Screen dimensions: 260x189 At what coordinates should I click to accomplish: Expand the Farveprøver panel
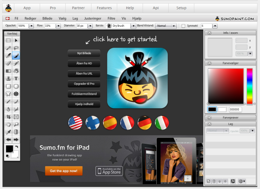(209, 118)
